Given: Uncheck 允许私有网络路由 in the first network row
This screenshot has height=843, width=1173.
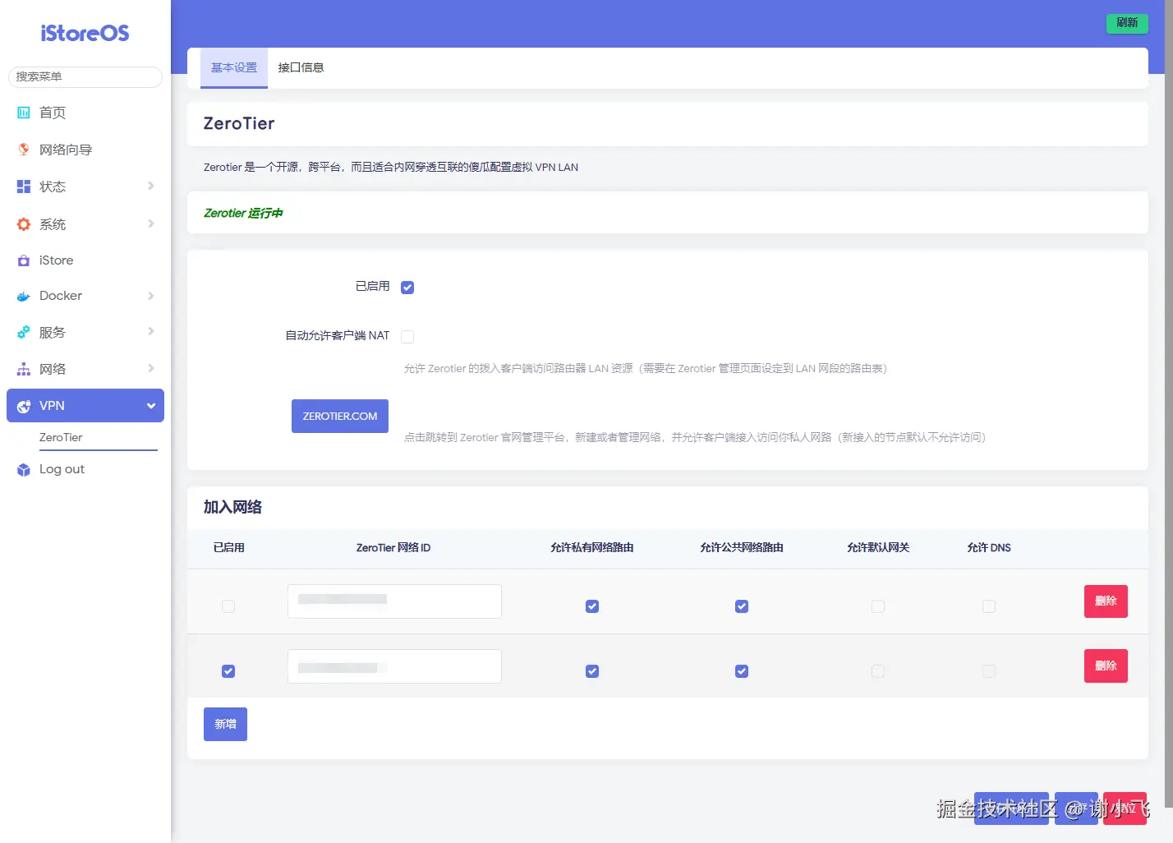Looking at the screenshot, I should [x=592, y=606].
